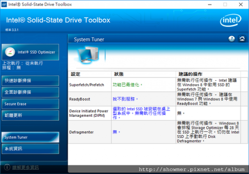Open 韌體更新 firmware update section
Screen dimensions: 249x174
point(30,116)
